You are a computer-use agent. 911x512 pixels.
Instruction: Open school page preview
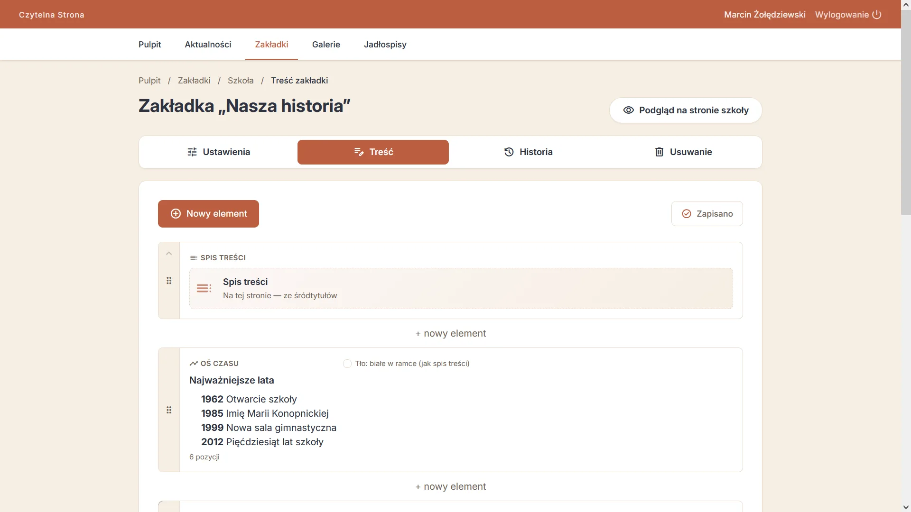click(x=686, y=110)
